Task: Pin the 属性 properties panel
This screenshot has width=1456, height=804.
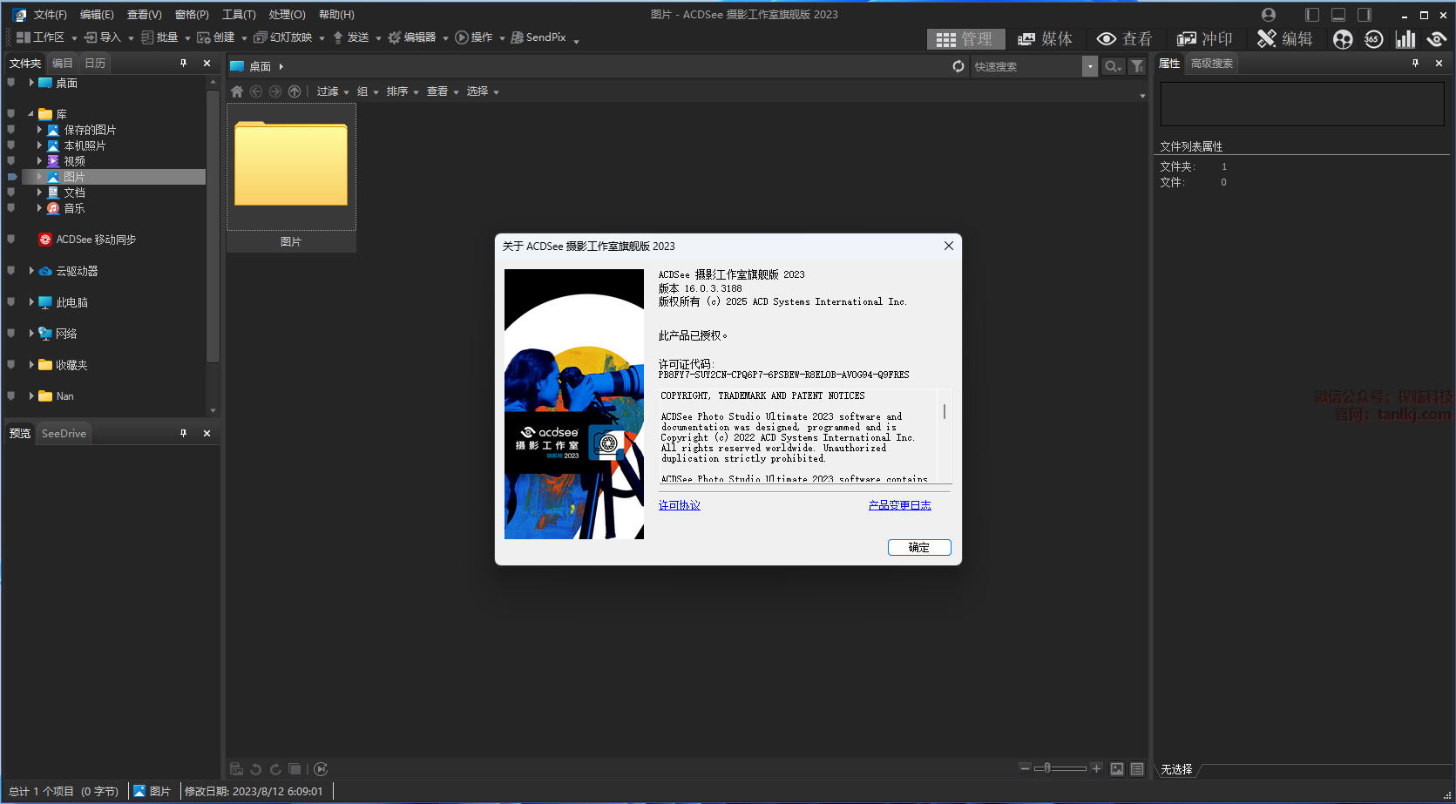Action: 1415,64
